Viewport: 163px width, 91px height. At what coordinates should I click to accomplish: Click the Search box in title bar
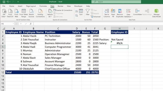point(116,2)
